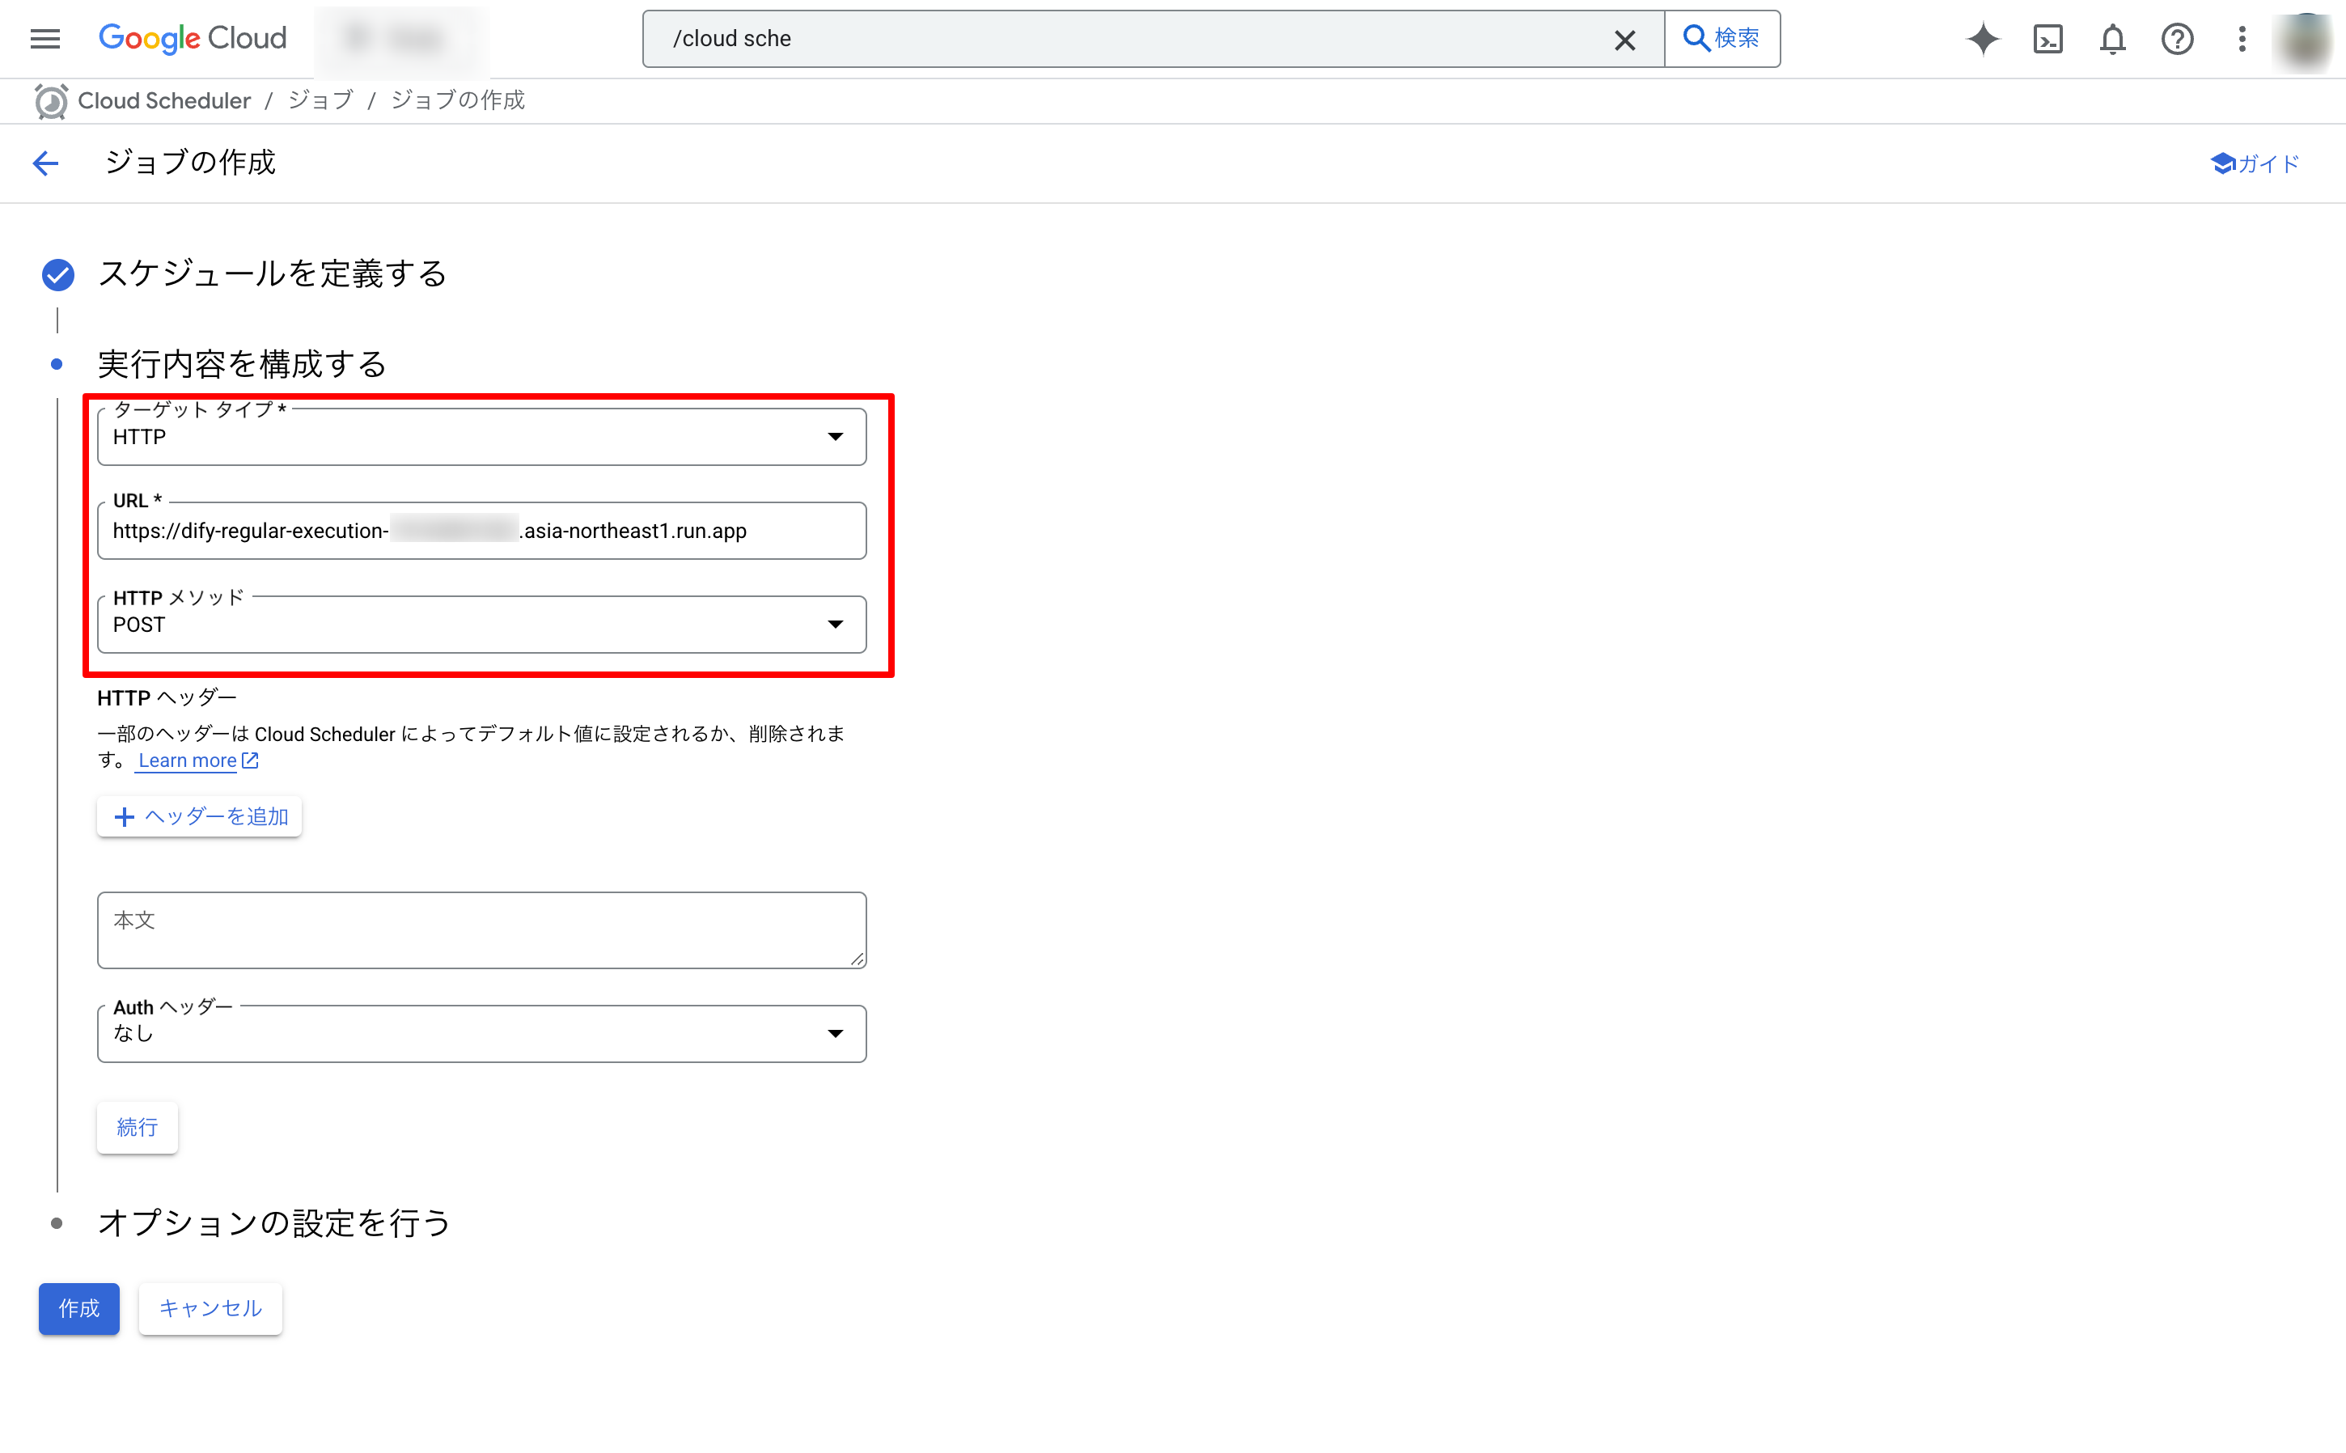Image resolution: width=2346 pixels, height=1453 pixels.
Task: Open the HTTP メソッド POST dropdown
Action: [481, 625]
